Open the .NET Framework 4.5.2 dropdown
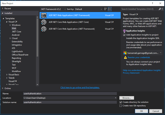The height and width of the screenshot is (115, 165). pos(53,9)
